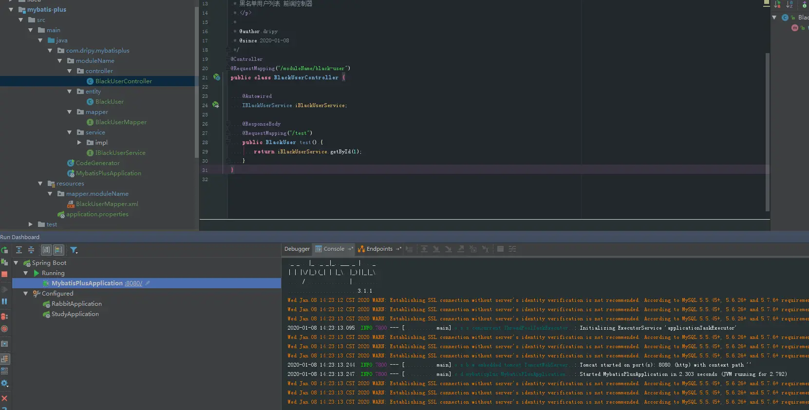Expand the impl folder
Viewport: 809px width, 410px height.
point(79,143)
